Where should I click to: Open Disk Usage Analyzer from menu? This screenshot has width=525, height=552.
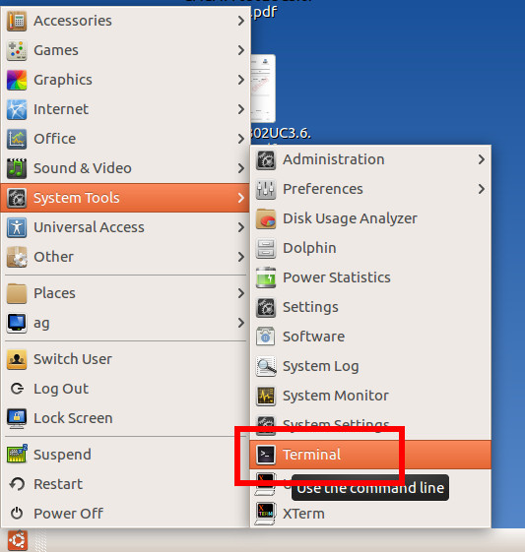click(x=370, y=219)
